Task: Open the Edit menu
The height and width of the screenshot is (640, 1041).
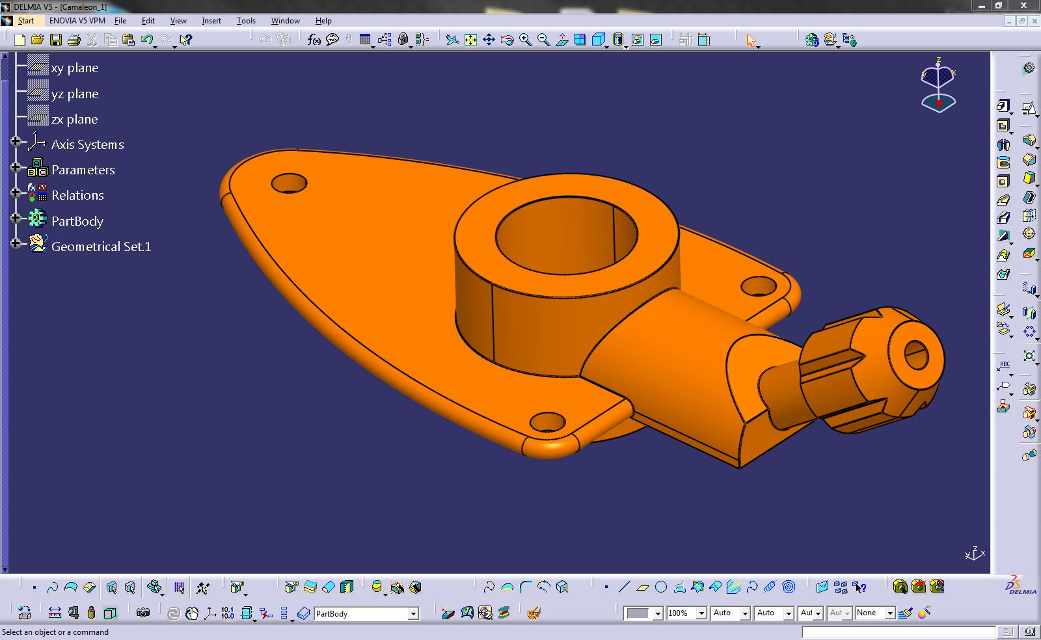Action: (x=148, y=21)
